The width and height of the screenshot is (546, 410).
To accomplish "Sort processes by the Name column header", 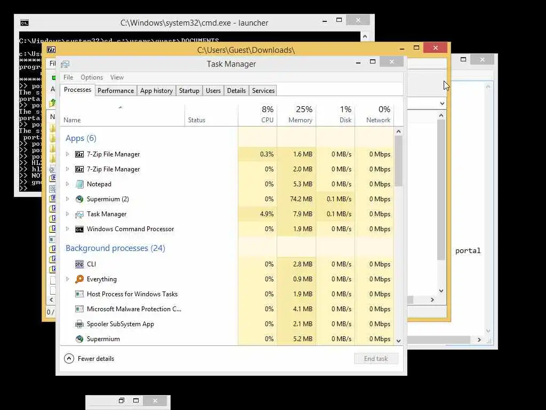I will (122, 115).
